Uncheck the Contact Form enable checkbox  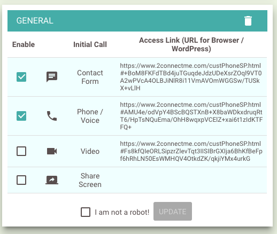(x=21, y=77)
